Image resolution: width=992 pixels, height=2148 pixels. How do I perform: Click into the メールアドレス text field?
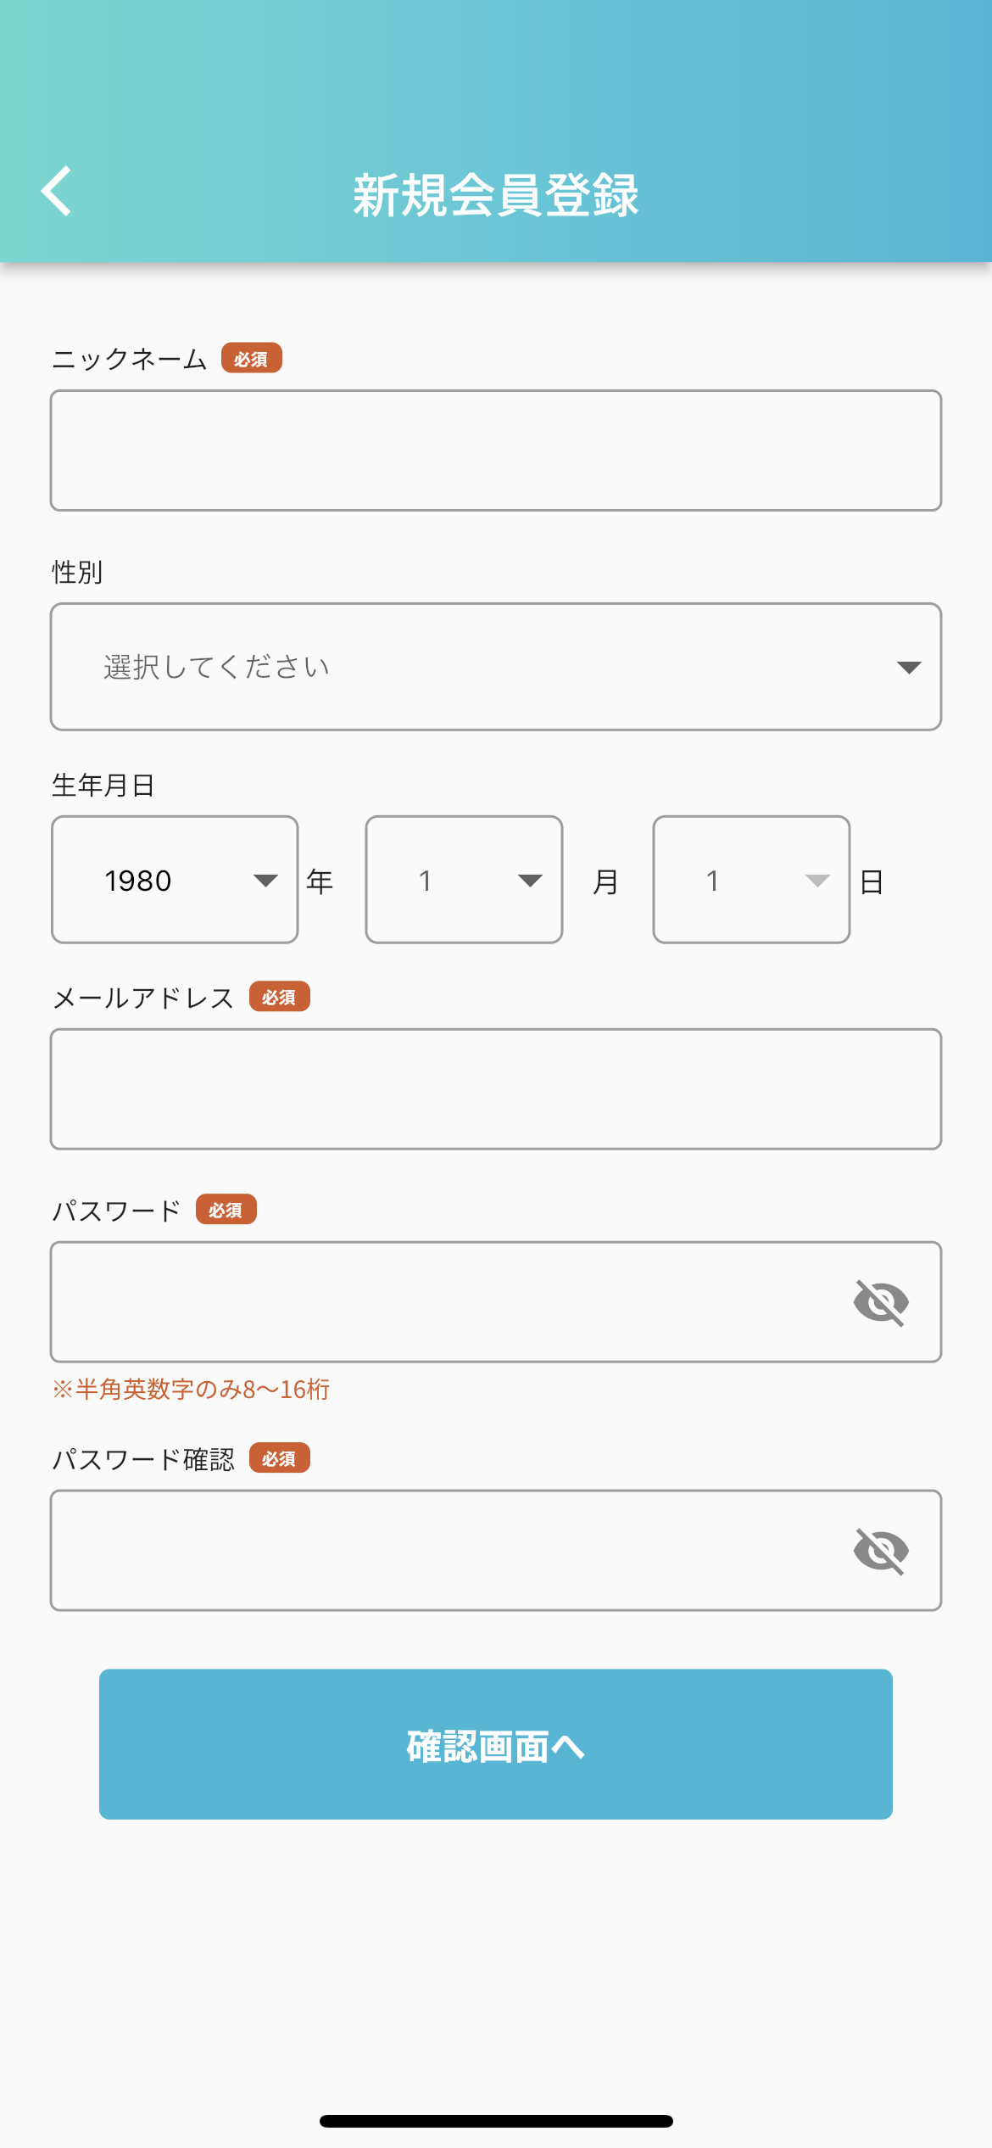point(495,1089)
